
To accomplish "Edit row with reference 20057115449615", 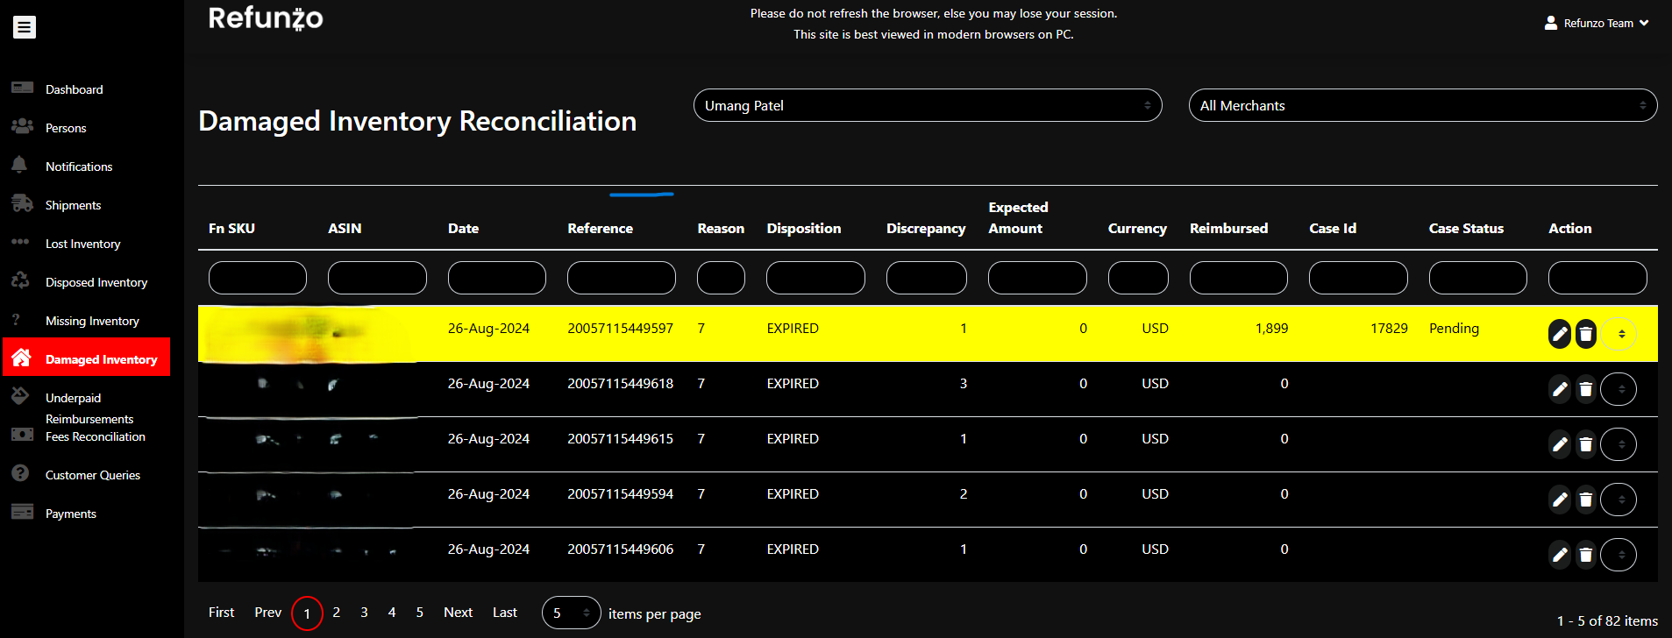I will [1560, 444].
